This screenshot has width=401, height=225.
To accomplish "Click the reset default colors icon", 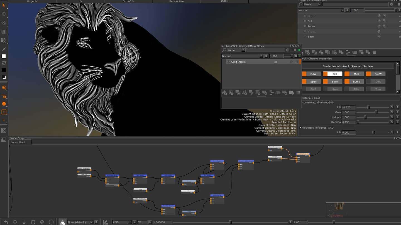I will [4, 77].
